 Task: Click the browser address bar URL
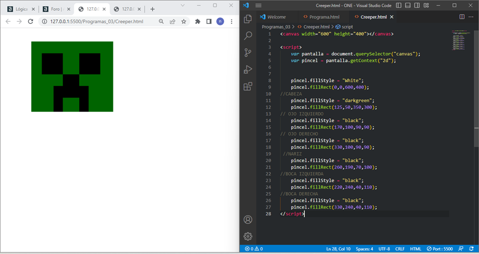[97, 21]
